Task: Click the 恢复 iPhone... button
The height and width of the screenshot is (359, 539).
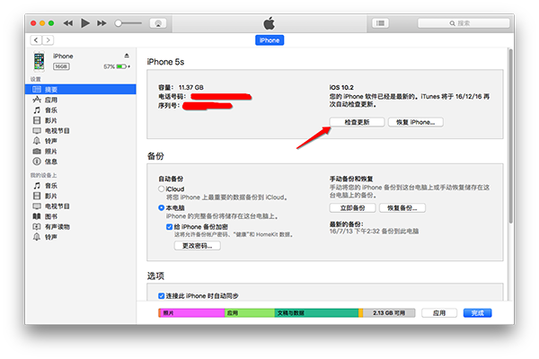Action: (x=416, y=122)
